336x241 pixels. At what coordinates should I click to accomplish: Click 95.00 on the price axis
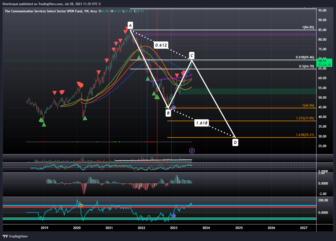(322, 10)
